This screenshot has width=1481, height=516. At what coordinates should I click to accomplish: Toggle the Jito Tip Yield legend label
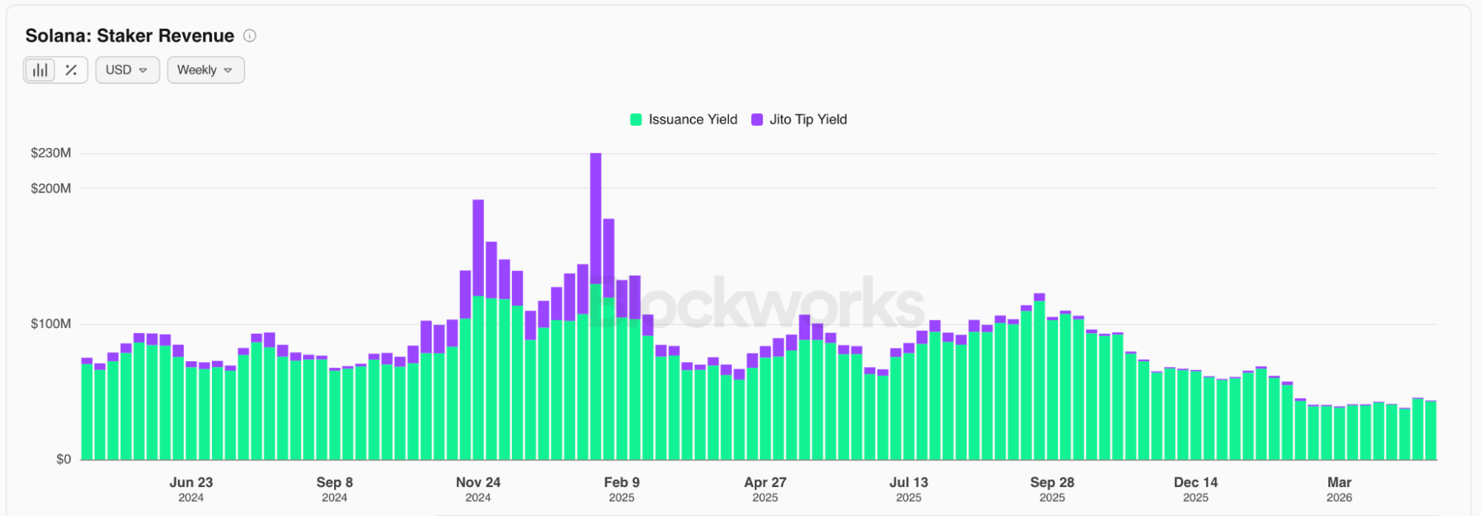(x=808, y=120)
